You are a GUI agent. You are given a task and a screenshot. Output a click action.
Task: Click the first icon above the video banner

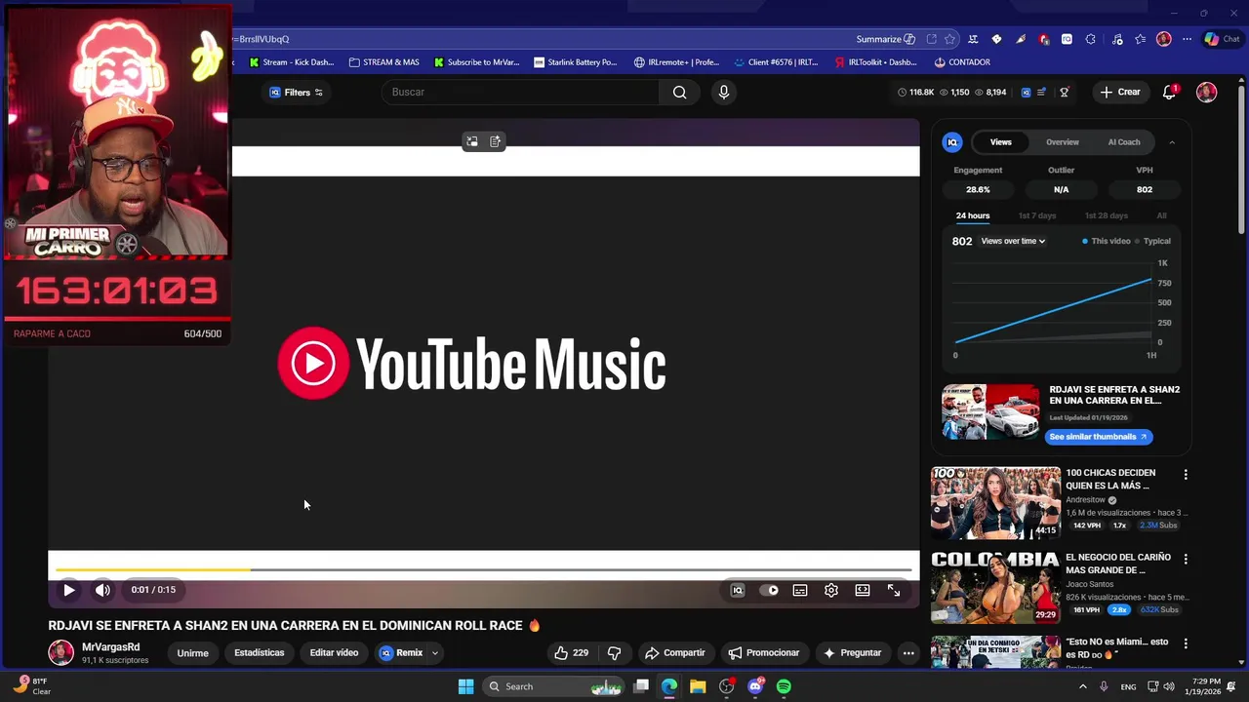pyautogui.click(x=472, y=141)
